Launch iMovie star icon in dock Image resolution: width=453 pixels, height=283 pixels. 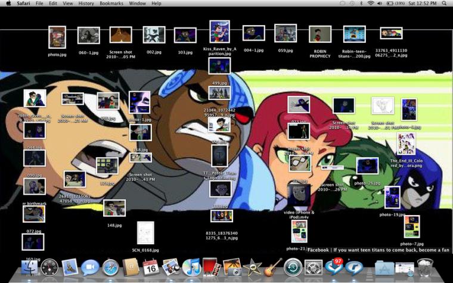[252, 267]
